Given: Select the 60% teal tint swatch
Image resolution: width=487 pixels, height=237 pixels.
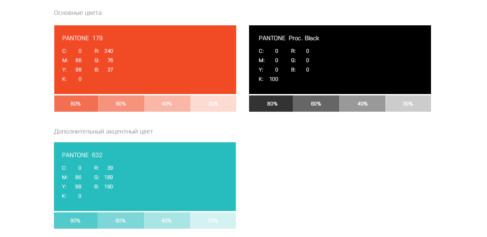Looking at the screenshot, I should 120,221.
